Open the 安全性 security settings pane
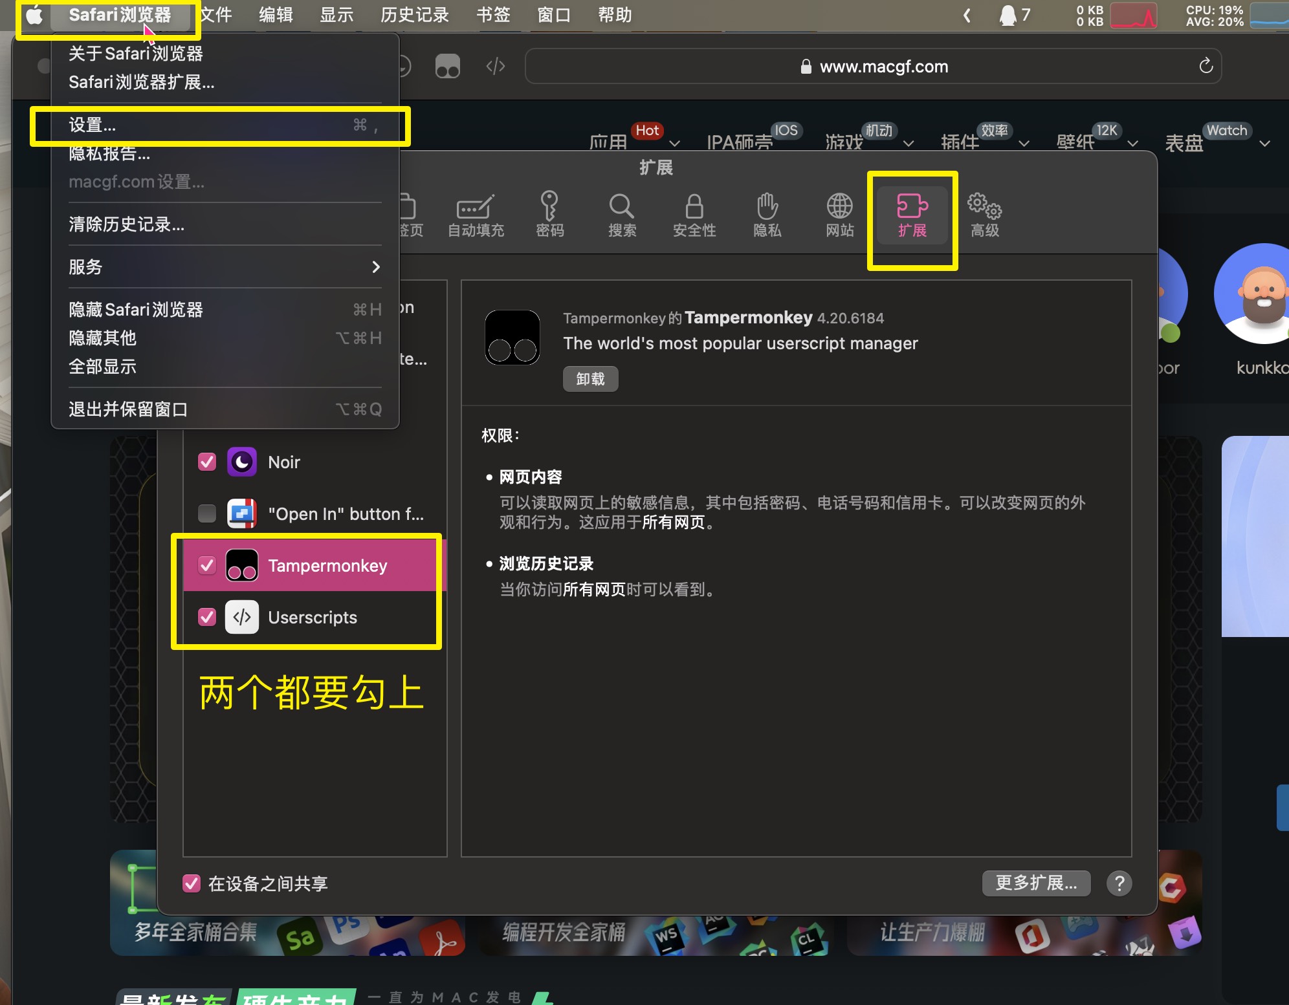The image size is (1289, 1005). click(x=694, y=215)
